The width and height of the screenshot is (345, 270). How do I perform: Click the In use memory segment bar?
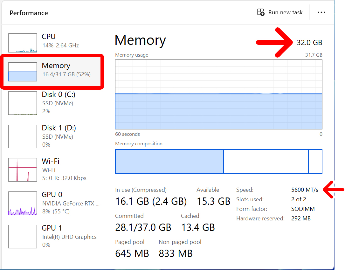[x=169, y=162]
